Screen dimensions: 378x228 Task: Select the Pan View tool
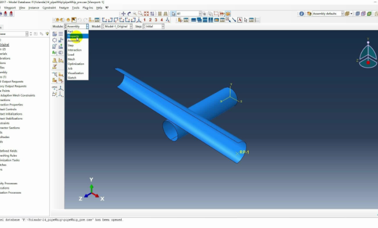124,13
